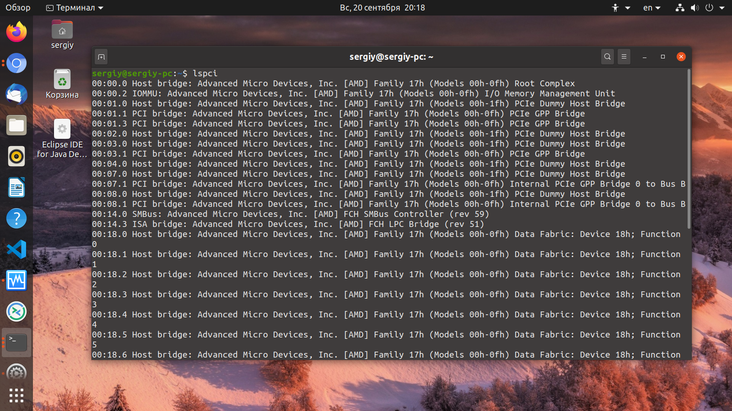The image size is (732, 411).
Task: Select the Terminal icon in the dock
Action: [16, 342]
